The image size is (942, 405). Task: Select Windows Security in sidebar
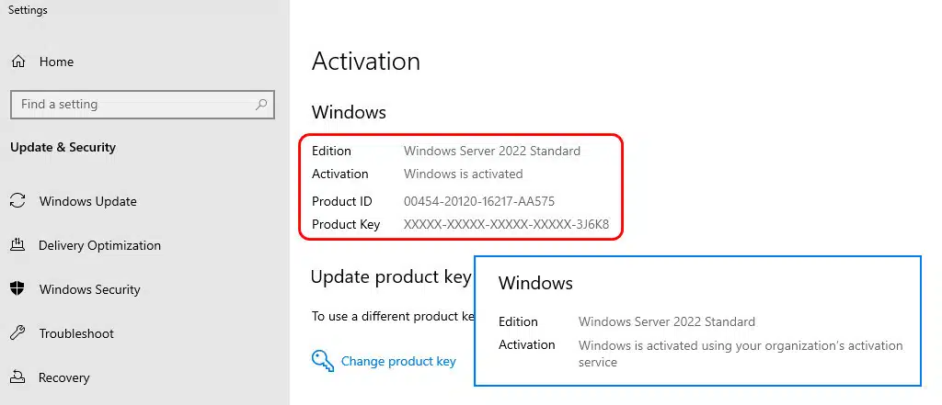pyautogui.click(x=89, y=290)
